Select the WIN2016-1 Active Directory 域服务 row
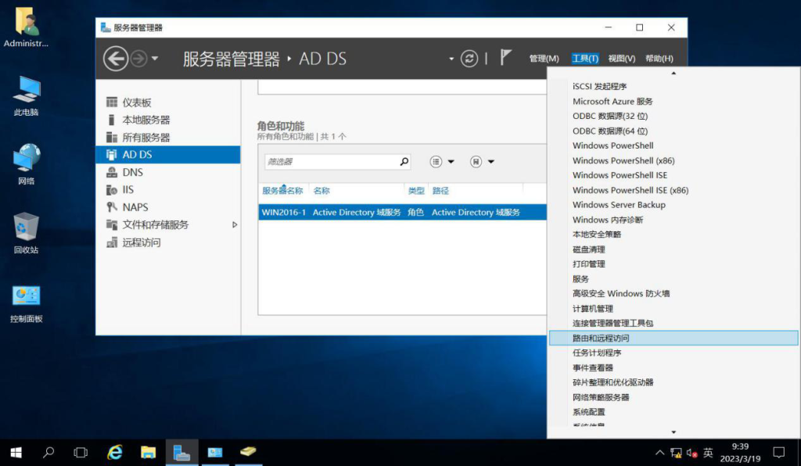Viewport: 801px width, 466px height. (x=403, y=213)
